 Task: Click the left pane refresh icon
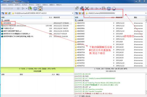coord(35,9)
